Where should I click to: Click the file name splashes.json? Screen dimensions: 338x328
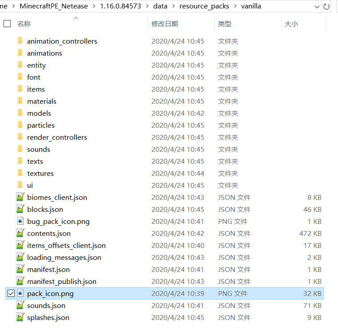click(x=48, y=317)
